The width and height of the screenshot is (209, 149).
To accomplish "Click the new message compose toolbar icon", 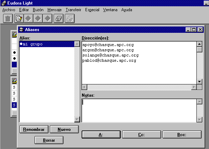I will (x=19, y=18).
